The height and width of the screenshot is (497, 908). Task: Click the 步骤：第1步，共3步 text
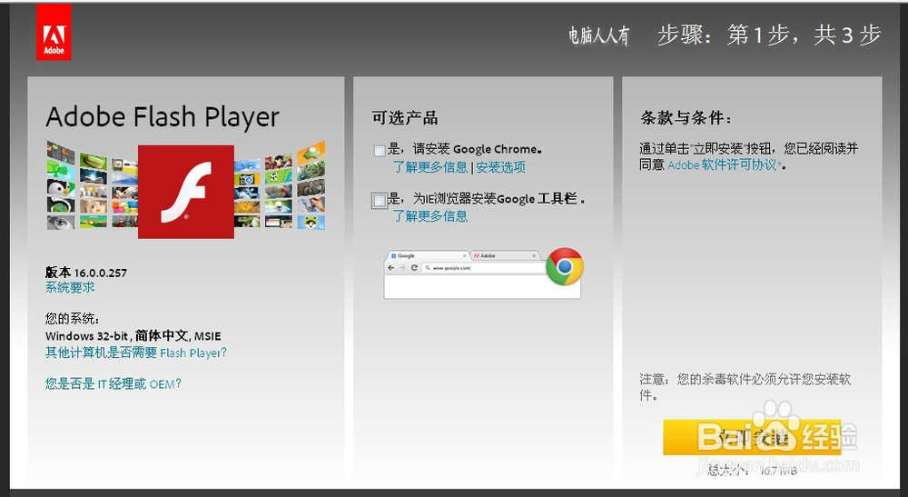tap(770, 35)
